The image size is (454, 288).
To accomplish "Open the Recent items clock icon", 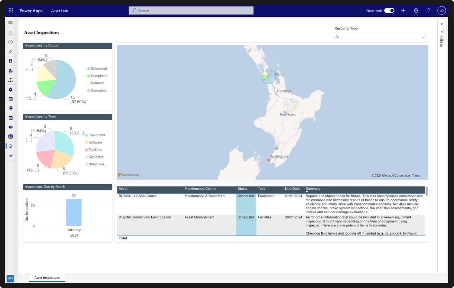I will (x=11, y=42).
